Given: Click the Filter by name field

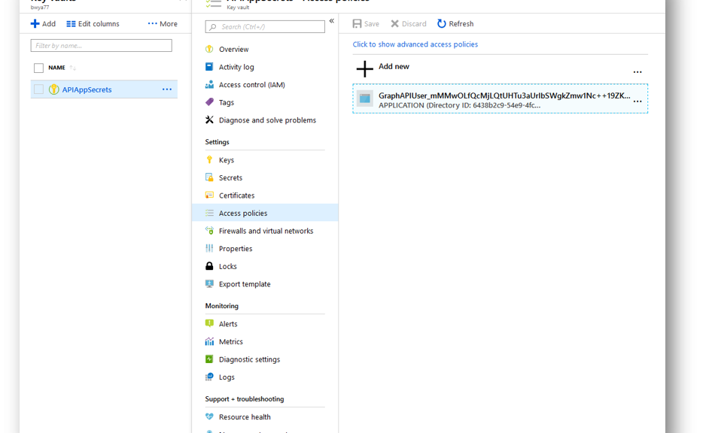Looking at the screenshot, I should coord(102,45).
